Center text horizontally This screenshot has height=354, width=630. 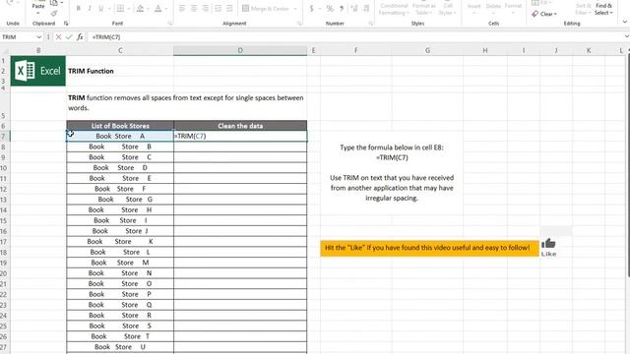(194, 9)
